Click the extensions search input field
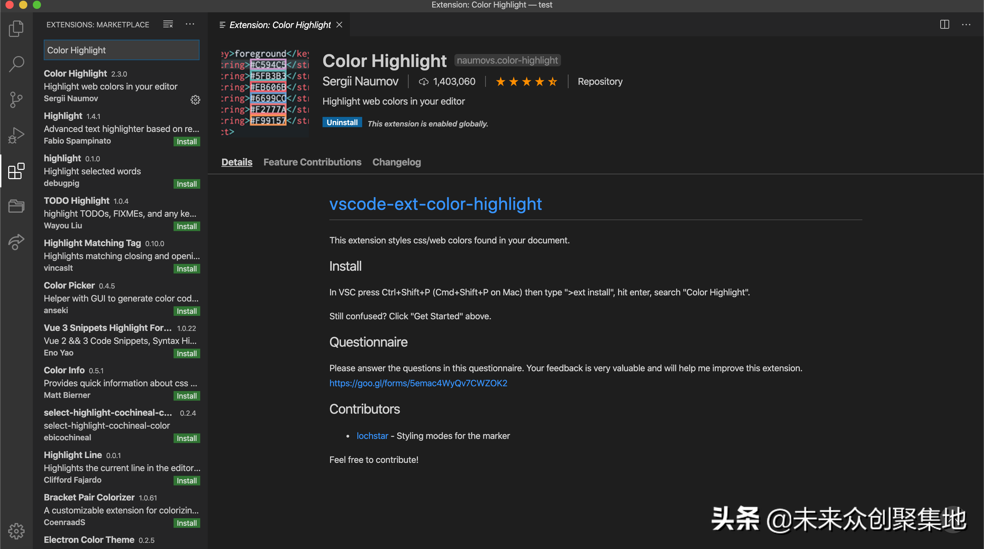This screenshot has width=984, height=549. click(x=121, y=50)
